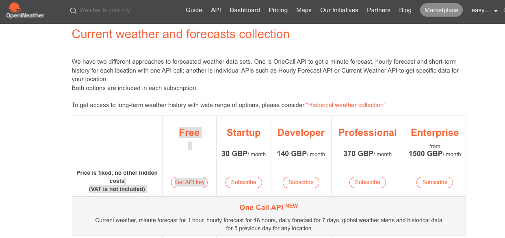Click 'Current weather and forecasts collection' title
Screen dimensions: 505x238
pyautogui.click(x=181, y=34)
